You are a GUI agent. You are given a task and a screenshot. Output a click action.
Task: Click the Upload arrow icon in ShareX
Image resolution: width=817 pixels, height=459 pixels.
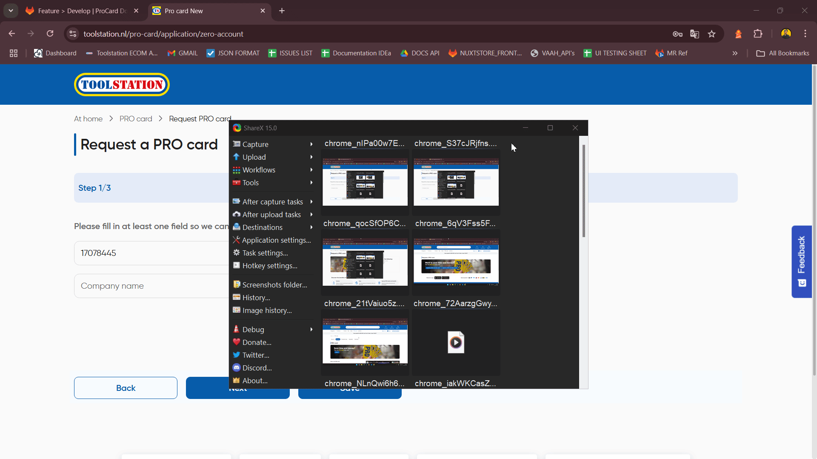pyautogui.click(x=237, y=157)
